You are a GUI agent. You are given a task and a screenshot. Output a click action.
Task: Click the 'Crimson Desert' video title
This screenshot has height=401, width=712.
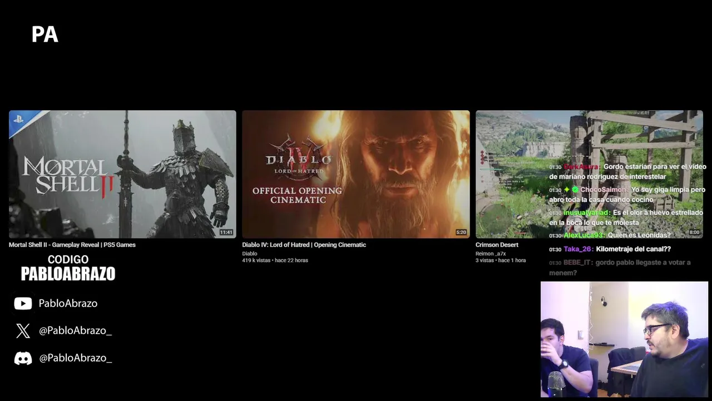[497, 244]
